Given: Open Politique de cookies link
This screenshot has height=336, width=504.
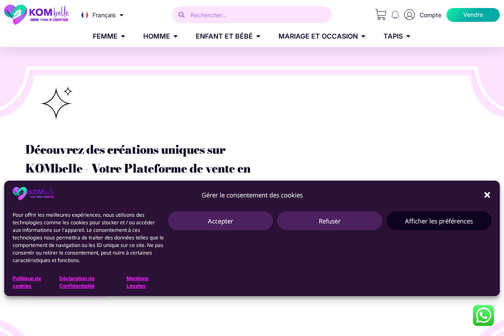Looking at the screenshot, I should [27, 282].
